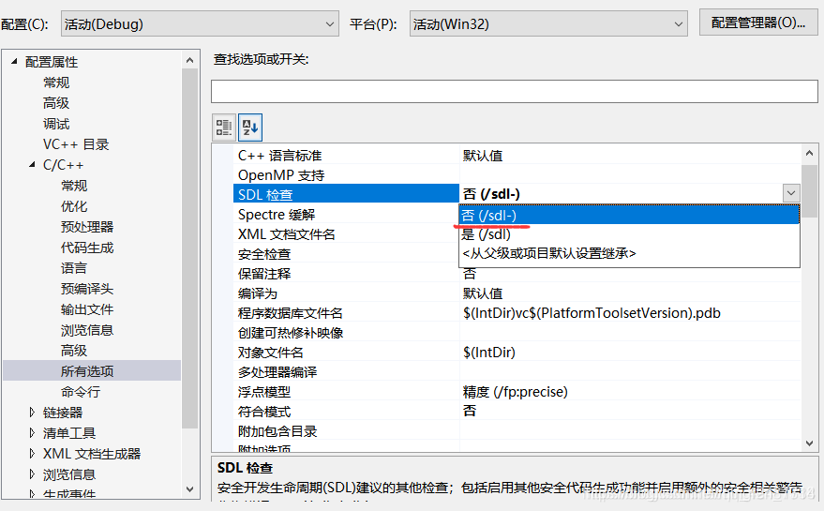Screen dimensions: 824x511
Task: Expand the XML 文档生成器 node
Action: [32, 453]
